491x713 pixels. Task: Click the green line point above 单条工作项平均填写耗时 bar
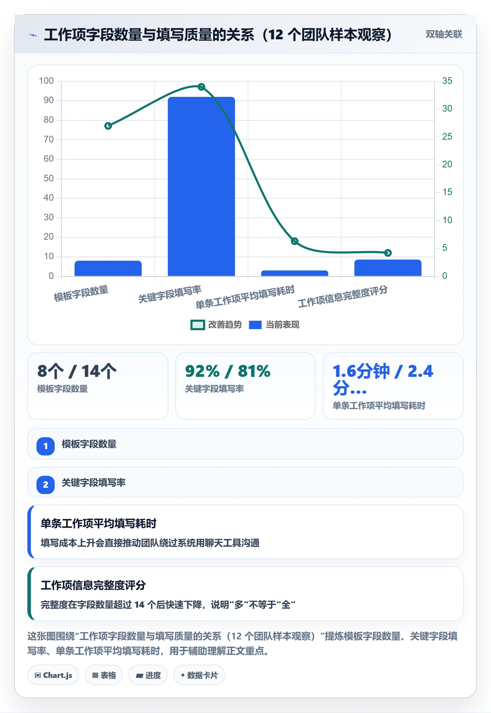point(295,241)
